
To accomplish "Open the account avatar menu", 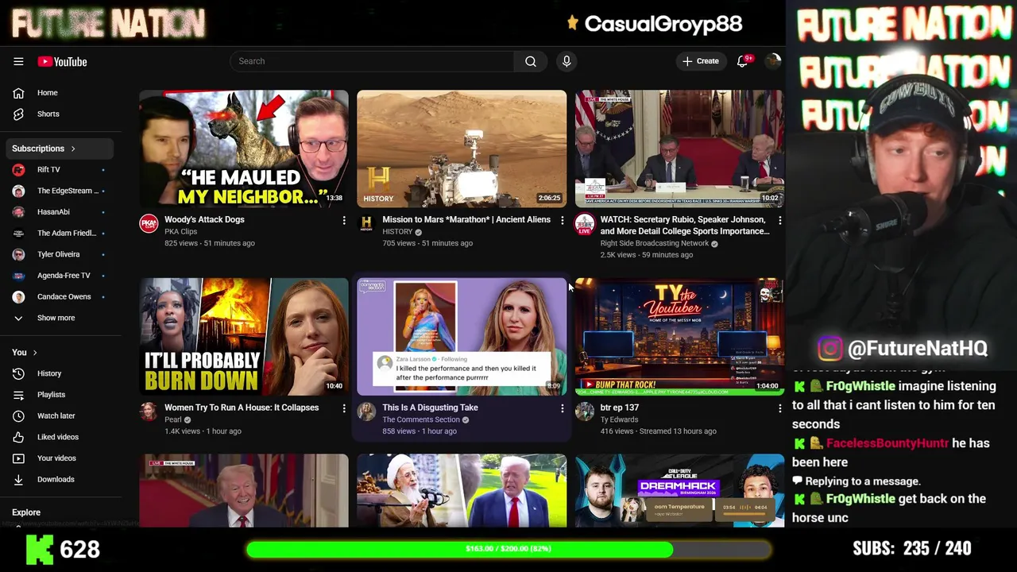I will coord(772,61).
